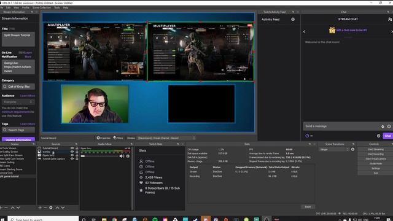Screen dimensions: 393x221
Task: Open the Audience dropdown
Action: pyautogui.click(x=18, y=102)
